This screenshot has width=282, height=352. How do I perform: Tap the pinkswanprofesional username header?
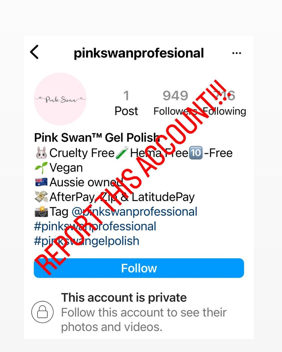[139, 53]
